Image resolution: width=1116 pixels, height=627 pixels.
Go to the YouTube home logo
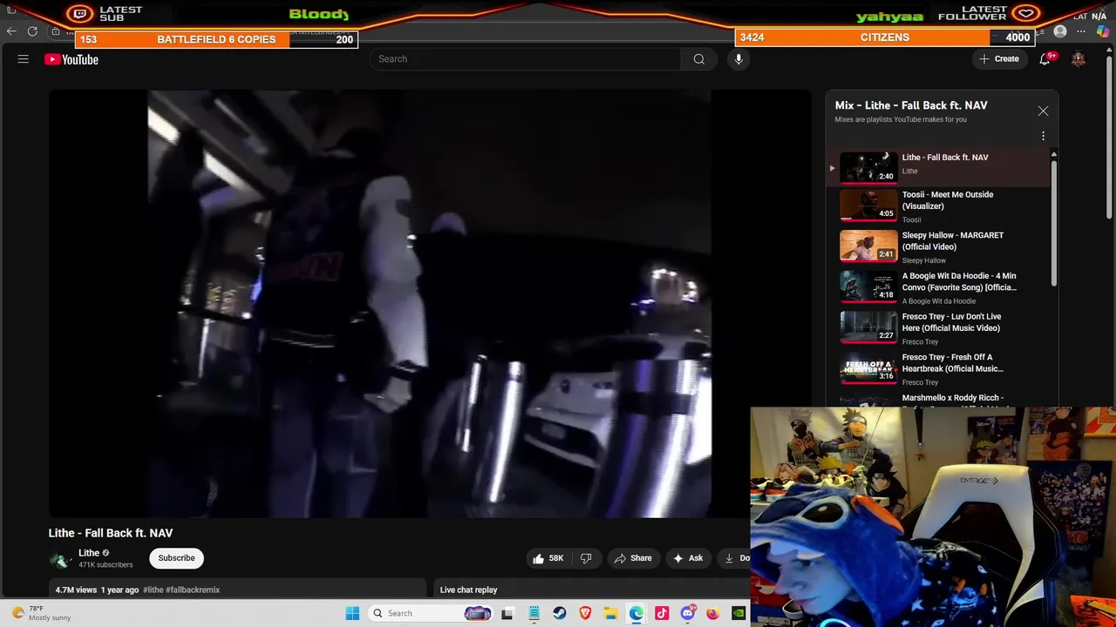[71, 59]
